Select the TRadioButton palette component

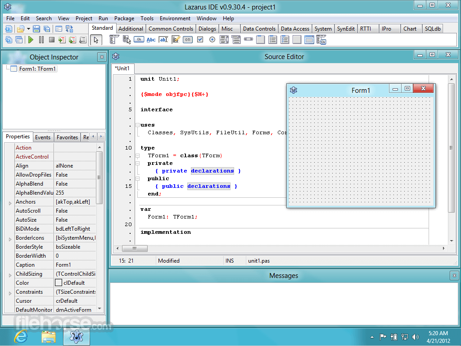[x=212, y=40]
